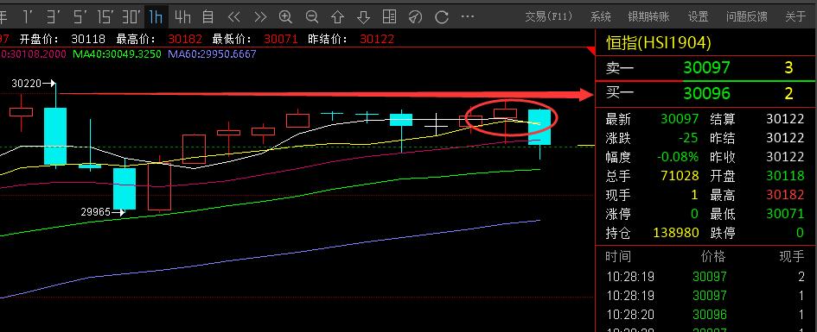
Task: Toggle the panel layout icon
Action: pyautogui.click(x=389, y=17)
